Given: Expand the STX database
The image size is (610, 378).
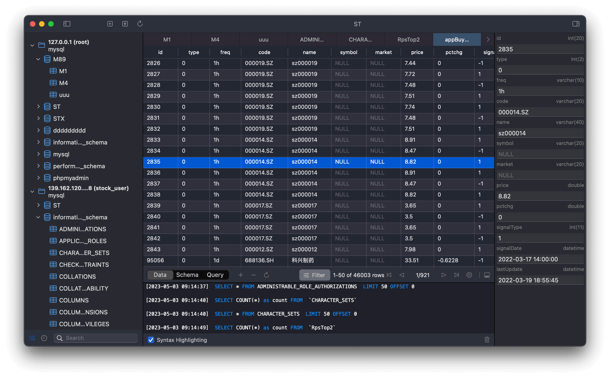Looking at the screenshot, I should (x=38, y=118).
